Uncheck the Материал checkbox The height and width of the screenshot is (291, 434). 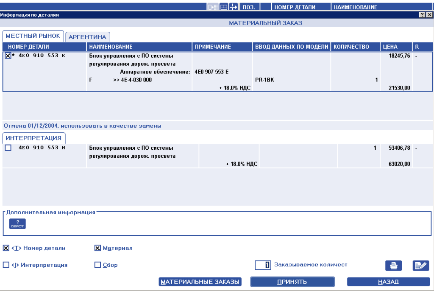(x=97, y=248)
